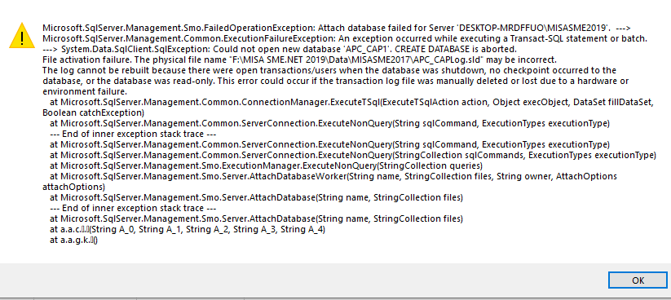671x300 pixels.
Task: Click the yellow warning triangle icon
Action: [21, 35]
